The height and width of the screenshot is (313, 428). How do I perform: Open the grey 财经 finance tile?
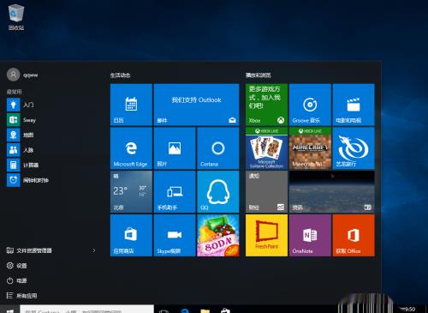[x=266, y=192]
